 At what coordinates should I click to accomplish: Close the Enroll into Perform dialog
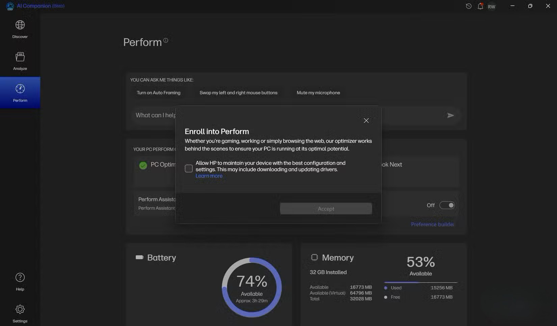(x=366, y=120)
